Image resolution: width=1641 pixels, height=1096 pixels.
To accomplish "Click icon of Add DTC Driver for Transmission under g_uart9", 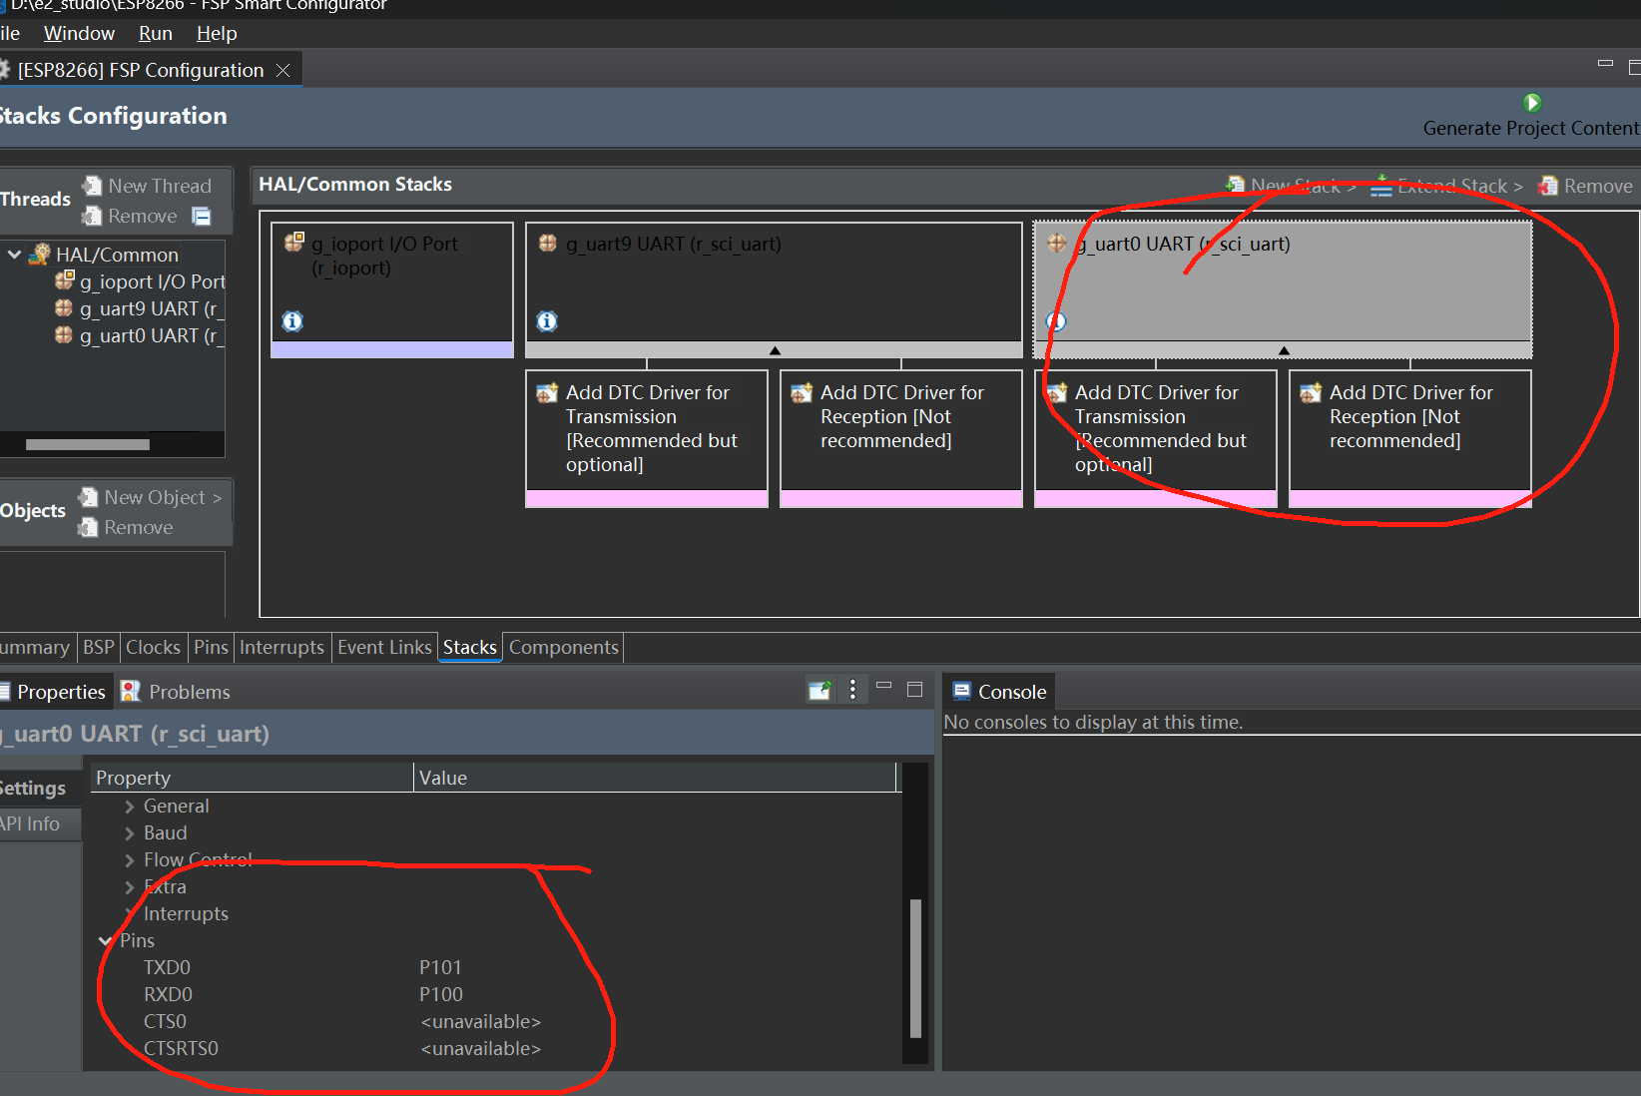I will tap(547, 393).
